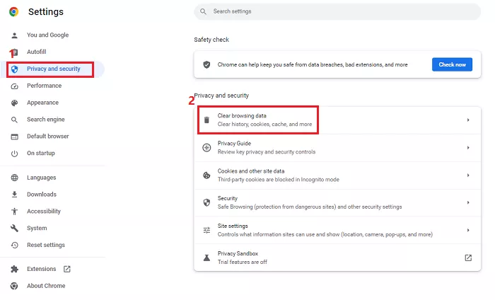
Task: Open Accessibility settings
Action: pos(44,212)
